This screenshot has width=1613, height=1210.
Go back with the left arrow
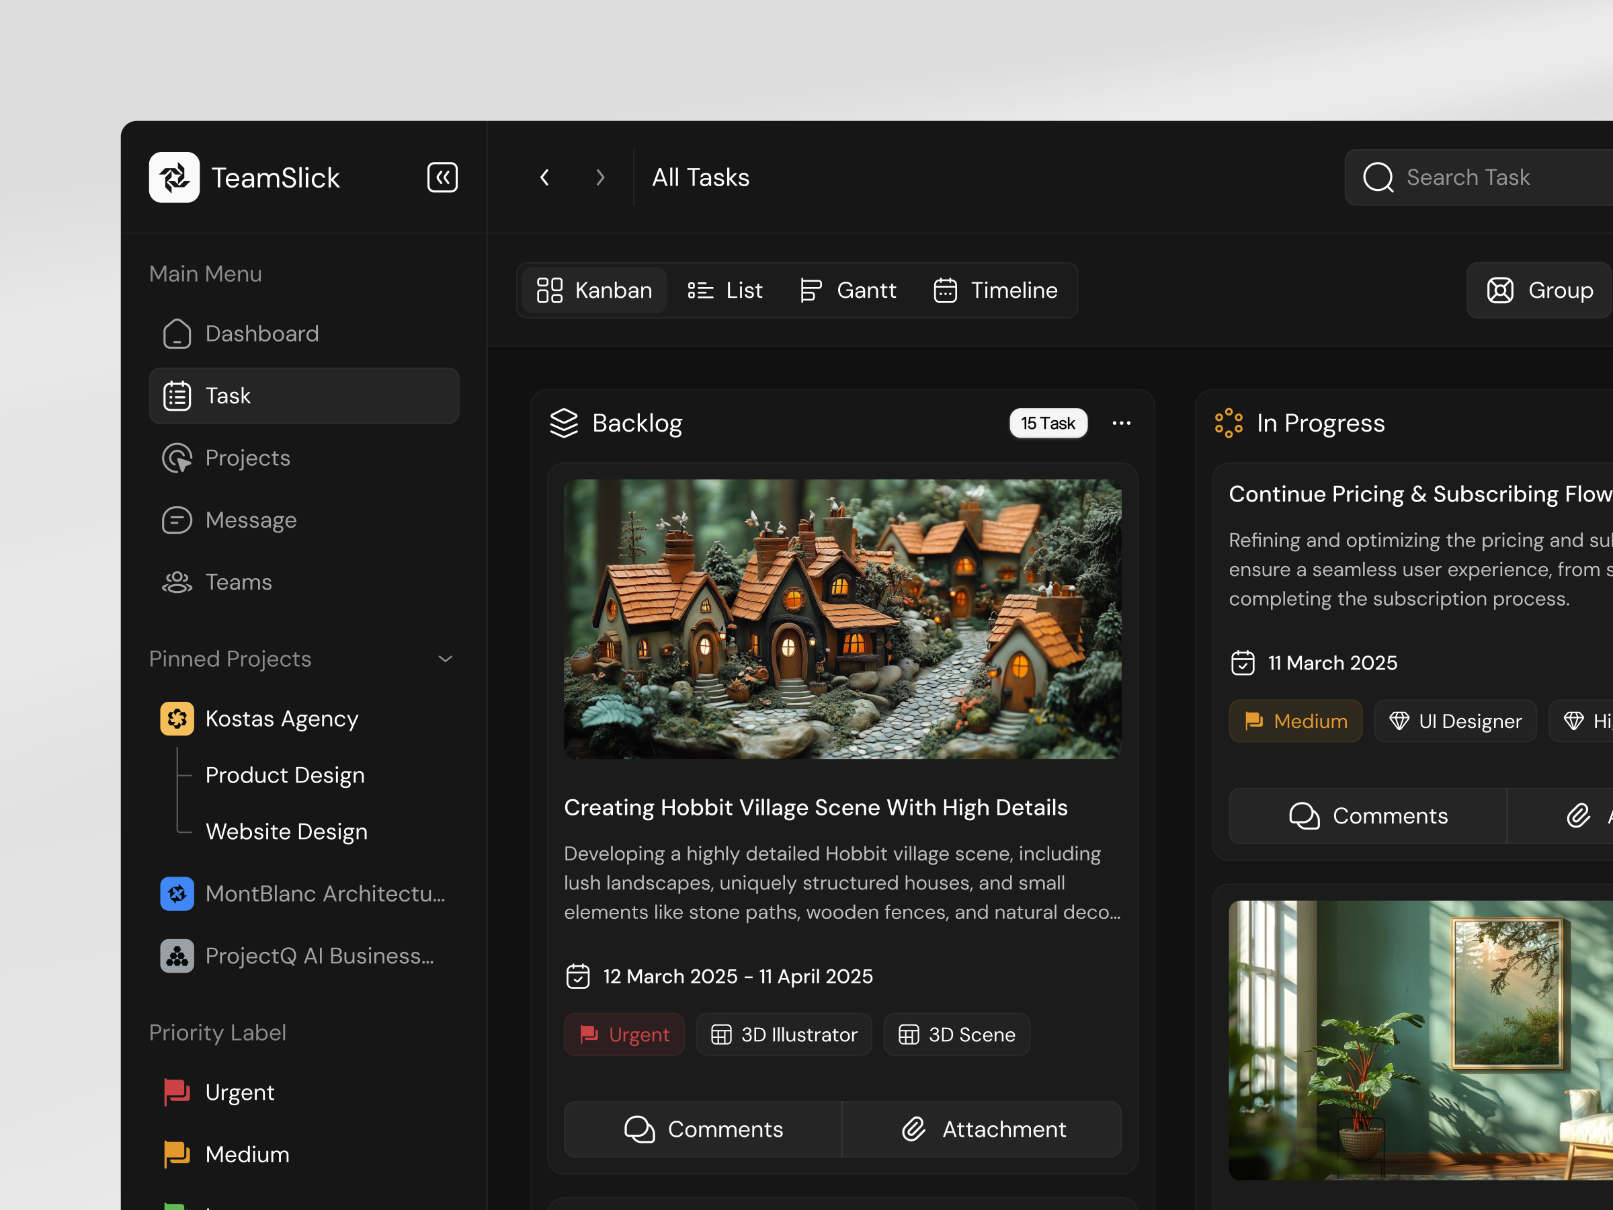(544, 177)
